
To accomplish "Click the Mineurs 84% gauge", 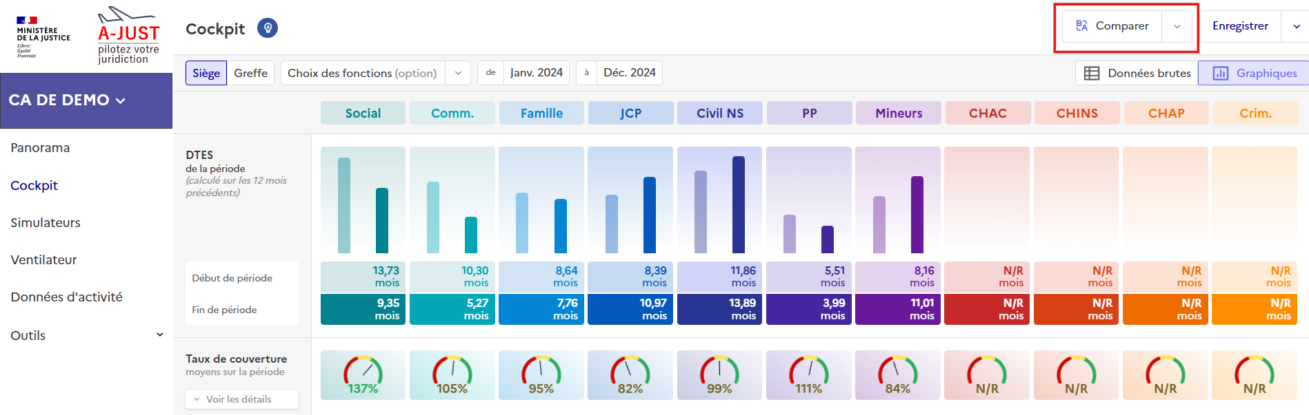I will 898,375.
